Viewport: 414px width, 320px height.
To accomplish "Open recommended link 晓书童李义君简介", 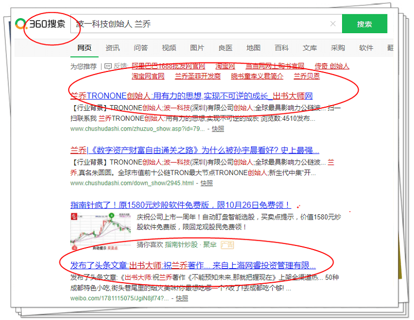I will [257, 76].
